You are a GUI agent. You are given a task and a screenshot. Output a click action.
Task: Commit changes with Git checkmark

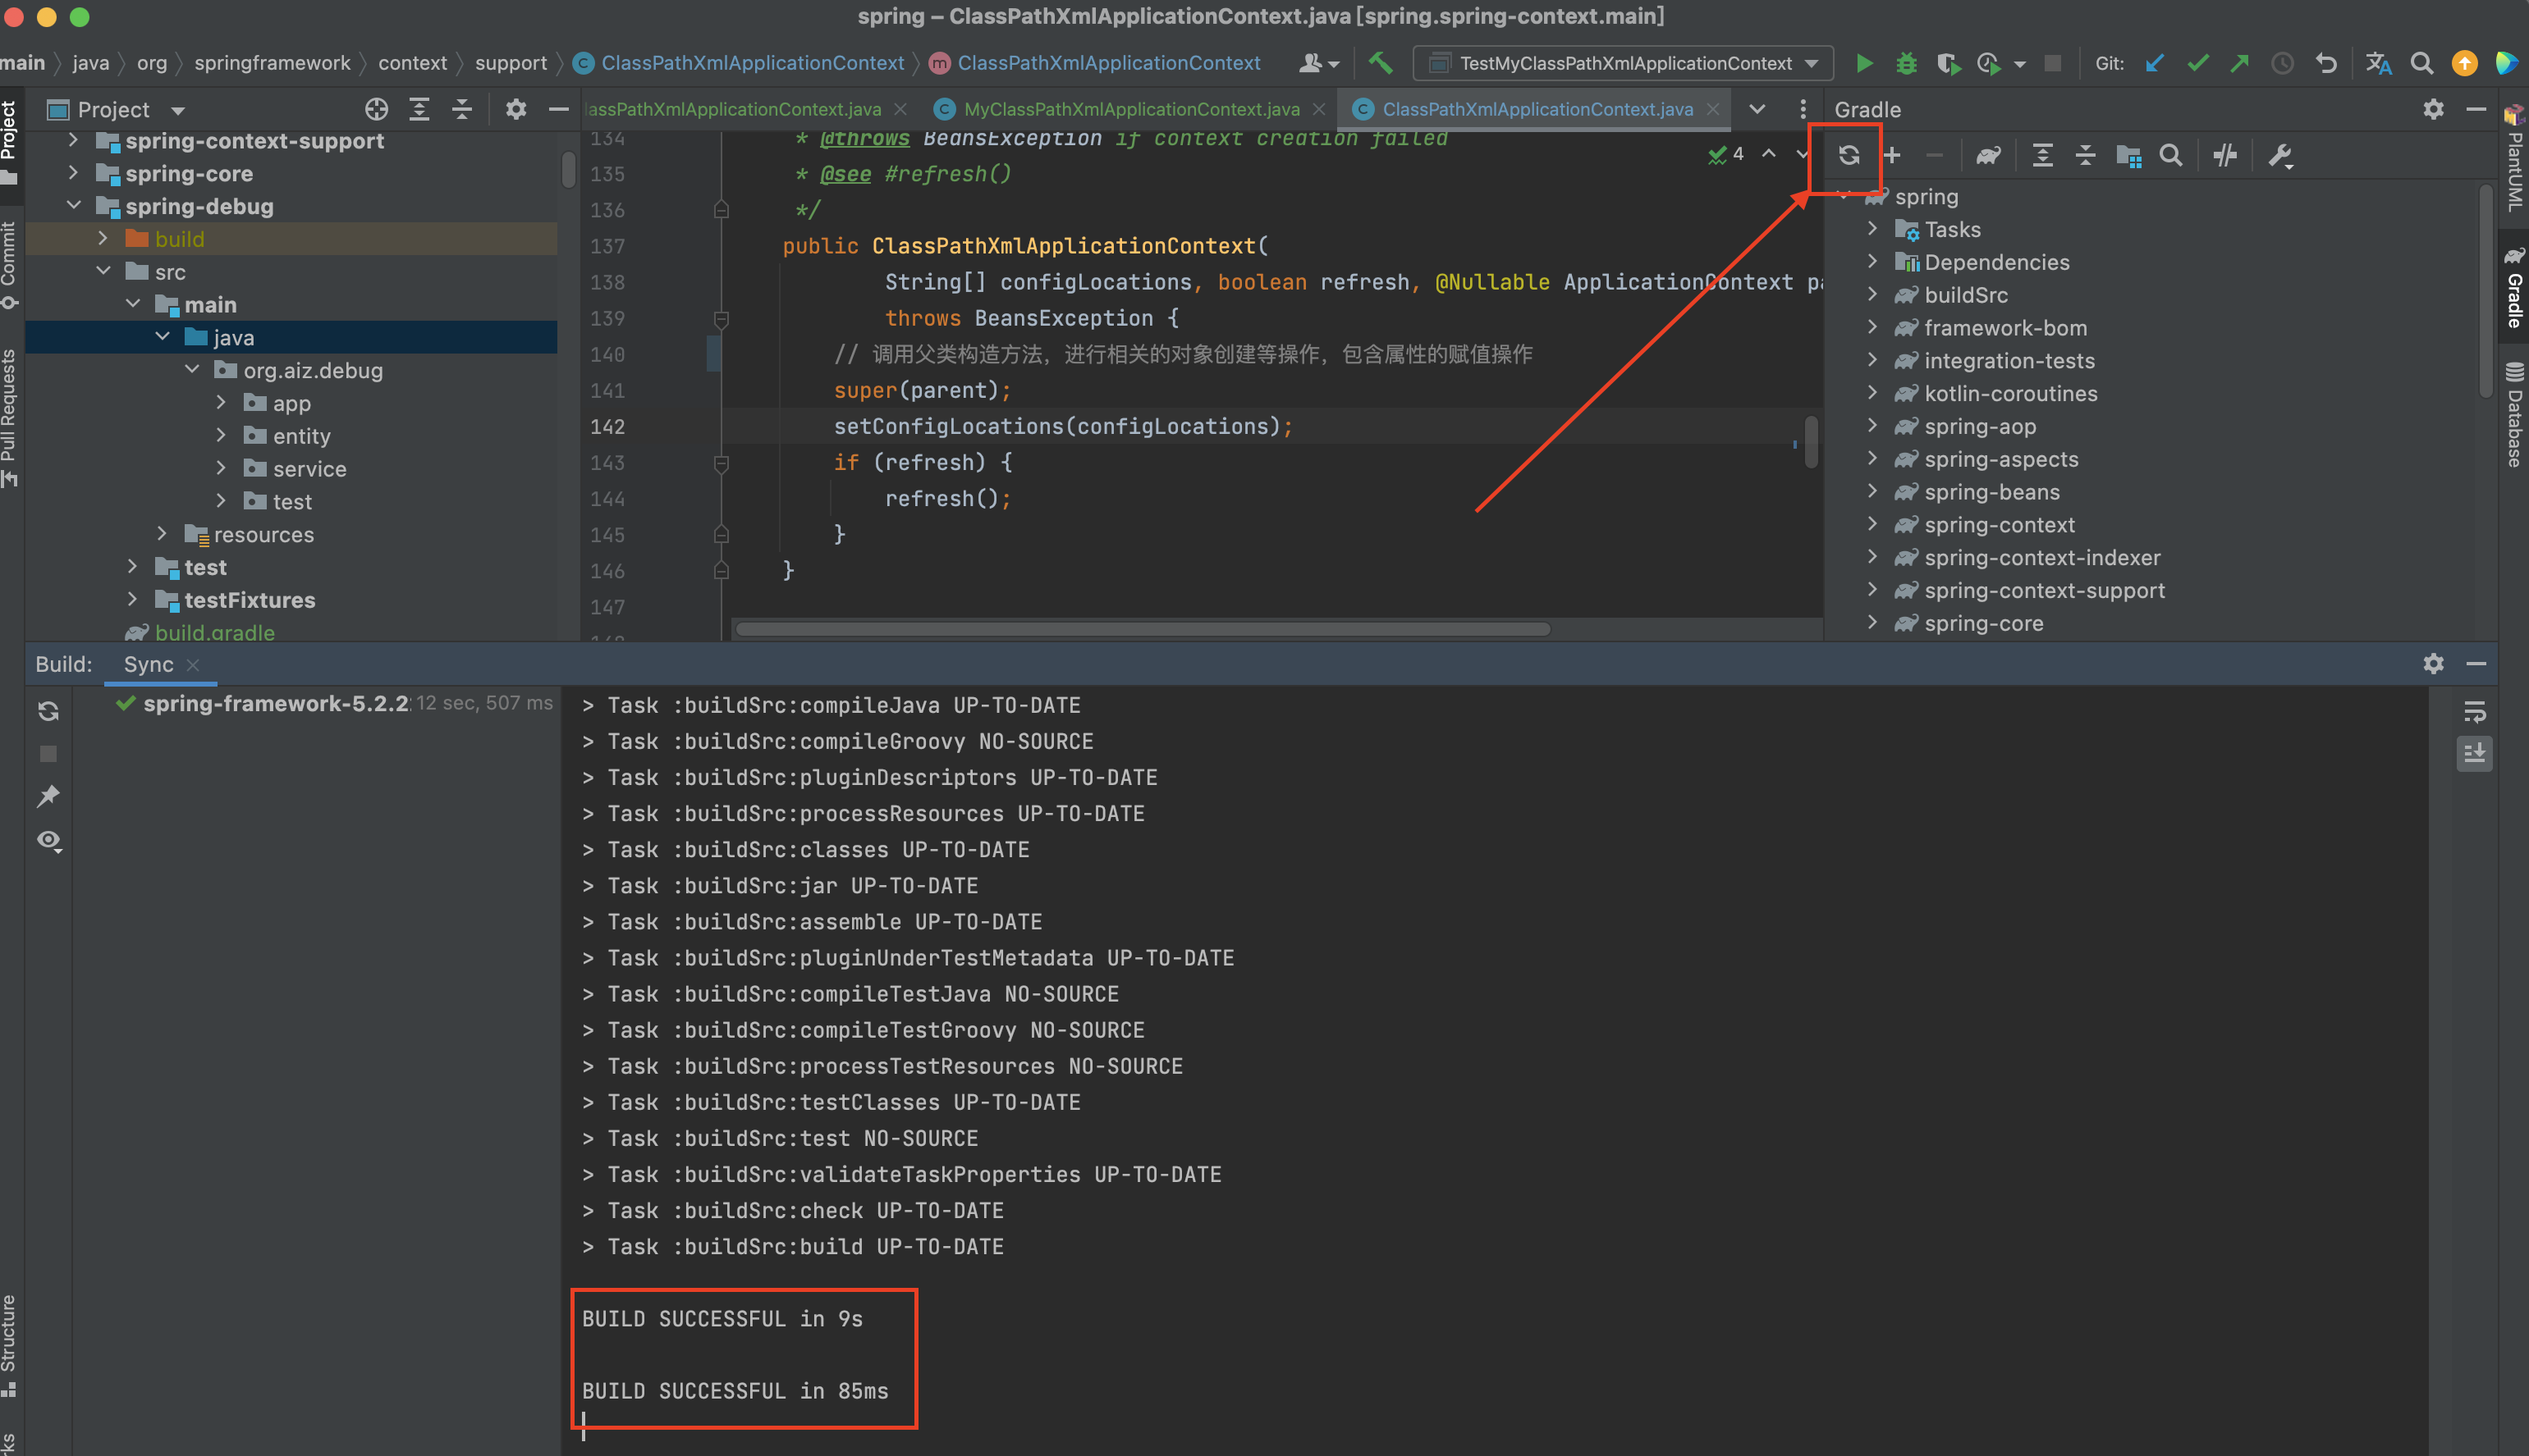[2197, 63]
